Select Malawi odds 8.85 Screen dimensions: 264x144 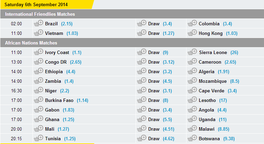(x=224, y=129)
